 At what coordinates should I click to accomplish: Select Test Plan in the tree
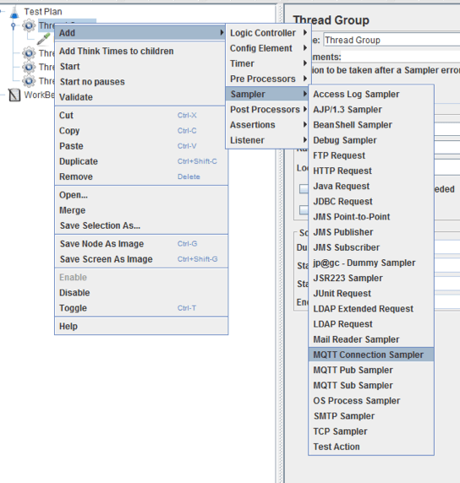43,12
